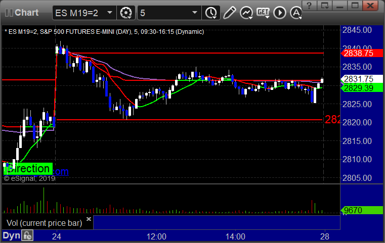Open the time template clock icon
Screen dimensions: 385x243
pos(211,13)
